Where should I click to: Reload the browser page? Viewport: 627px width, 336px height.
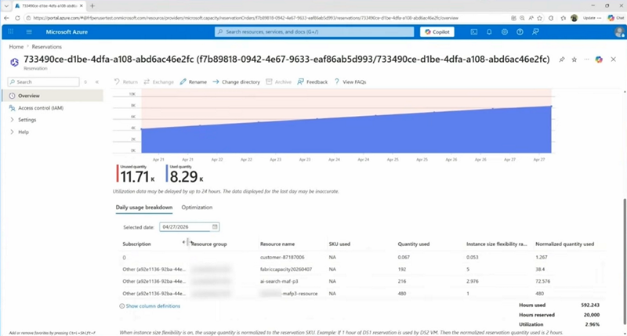pos(17,18)
